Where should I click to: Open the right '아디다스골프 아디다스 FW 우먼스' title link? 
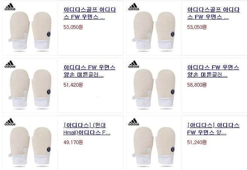pos(213,13)
